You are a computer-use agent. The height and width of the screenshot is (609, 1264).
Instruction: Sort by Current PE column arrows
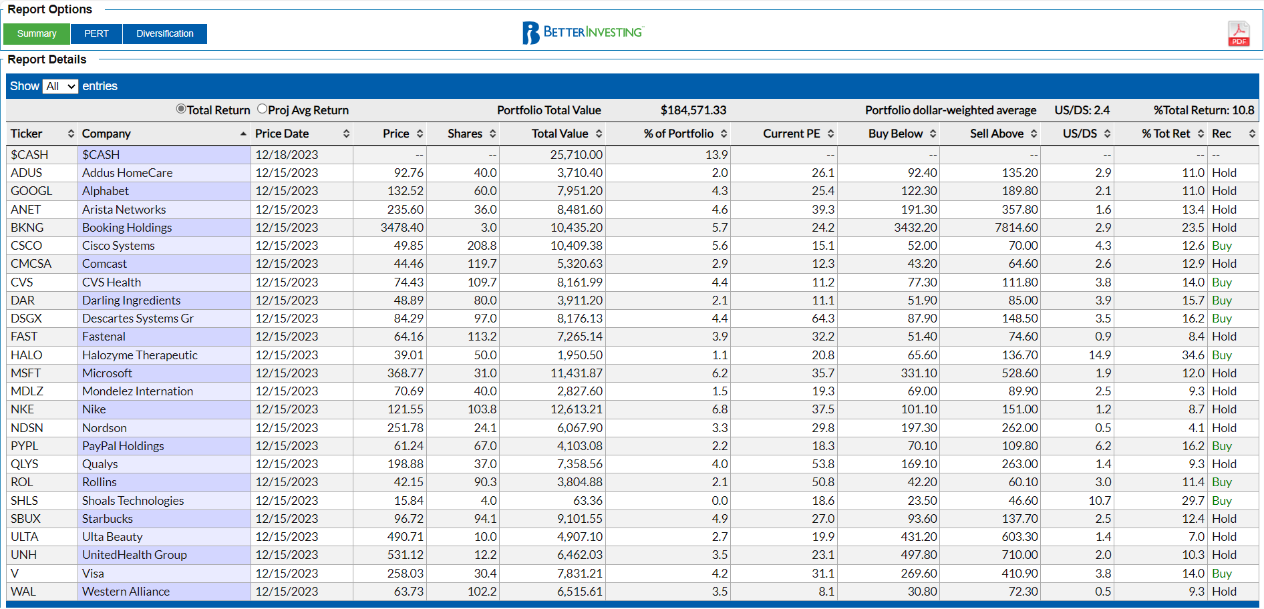coord(830,134)
